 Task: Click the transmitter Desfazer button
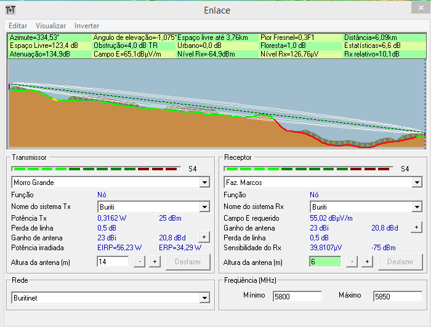(188, 262)
